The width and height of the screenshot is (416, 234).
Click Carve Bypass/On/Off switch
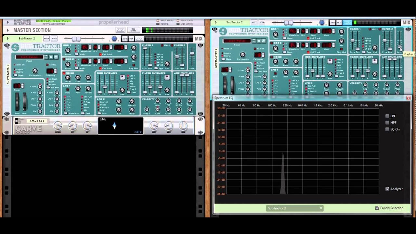pos(17,121)
